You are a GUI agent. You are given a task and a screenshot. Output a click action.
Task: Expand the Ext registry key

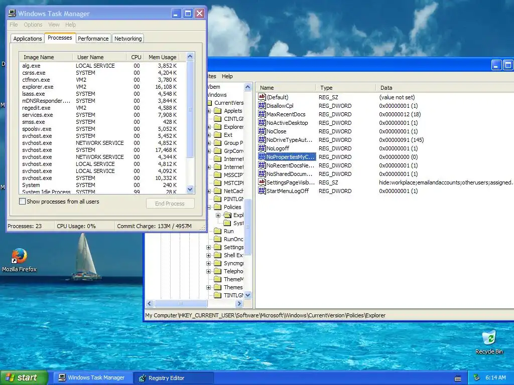coord(209,135)
